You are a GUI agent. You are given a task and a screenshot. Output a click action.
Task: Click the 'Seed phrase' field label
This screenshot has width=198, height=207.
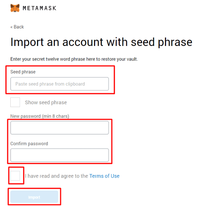[23, 71]
